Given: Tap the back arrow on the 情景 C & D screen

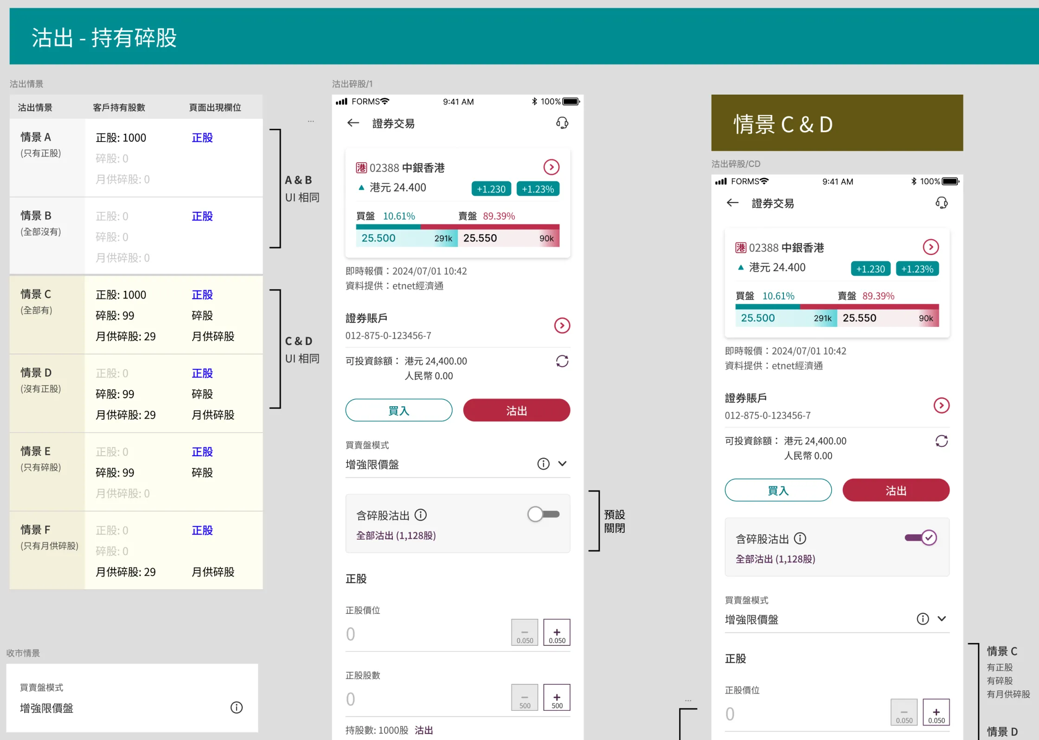Looking at the screenshot, I should click(732, 203).
